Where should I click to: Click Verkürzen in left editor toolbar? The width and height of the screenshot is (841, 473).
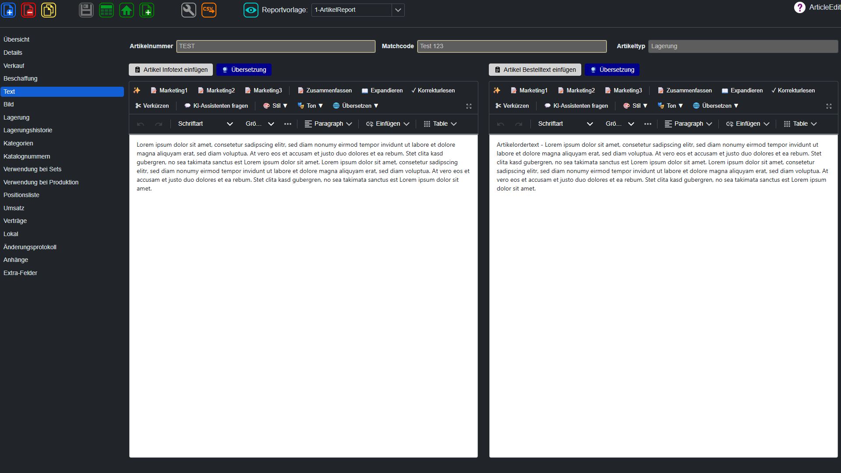152,106
